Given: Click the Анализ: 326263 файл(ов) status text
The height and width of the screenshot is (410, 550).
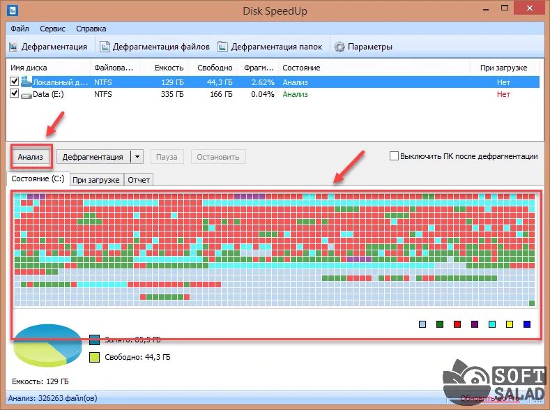Looking at the screenshot, I should pyautogui.click(x=52, y=398).
